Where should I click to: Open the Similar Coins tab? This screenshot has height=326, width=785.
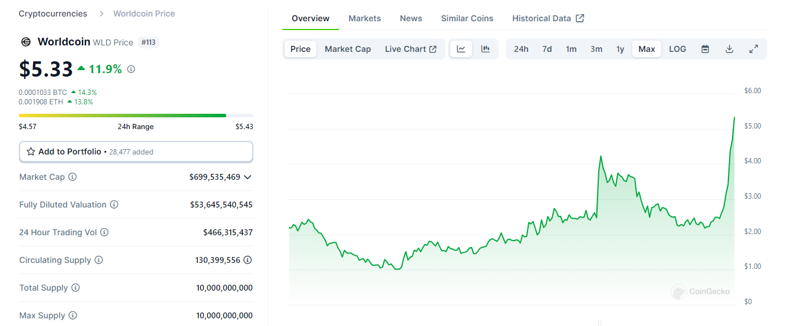(x=467, y=18)
